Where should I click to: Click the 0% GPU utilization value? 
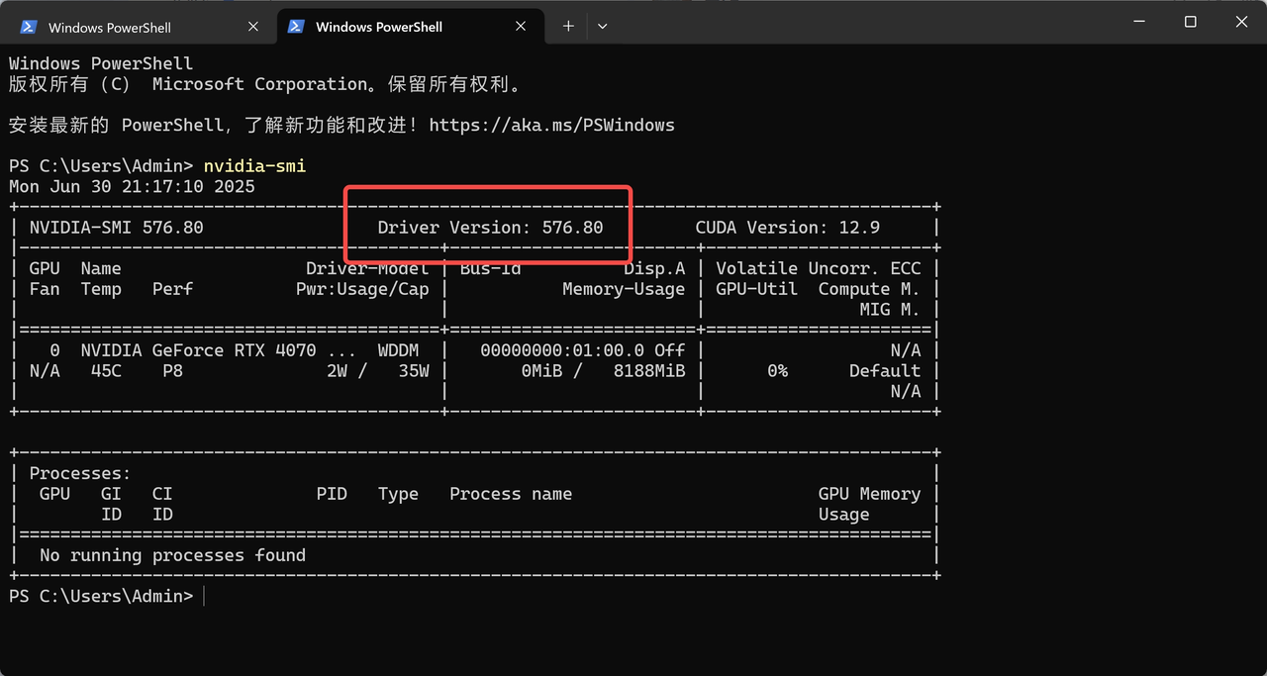coord(777,371)
